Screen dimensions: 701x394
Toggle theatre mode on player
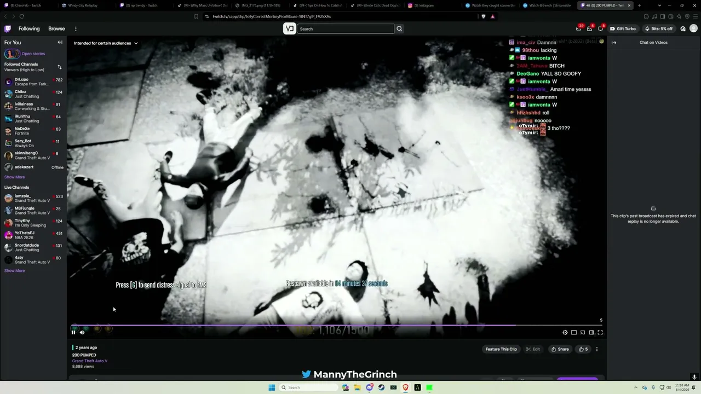point(591,332)
